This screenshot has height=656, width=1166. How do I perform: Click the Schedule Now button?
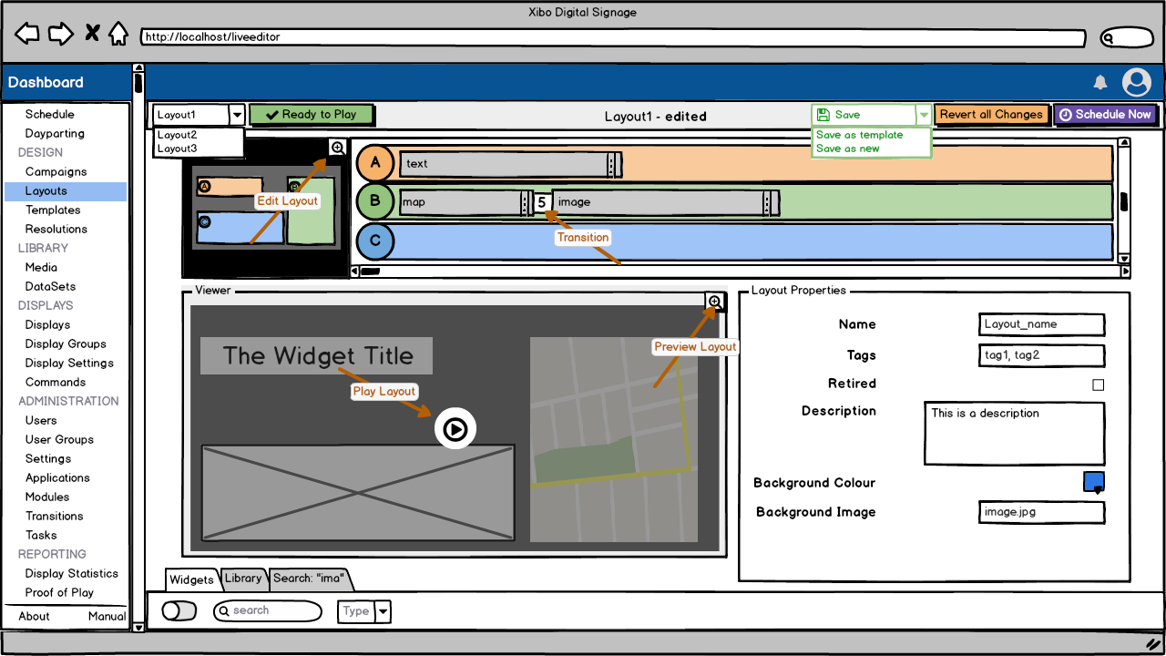[1105, 115]
